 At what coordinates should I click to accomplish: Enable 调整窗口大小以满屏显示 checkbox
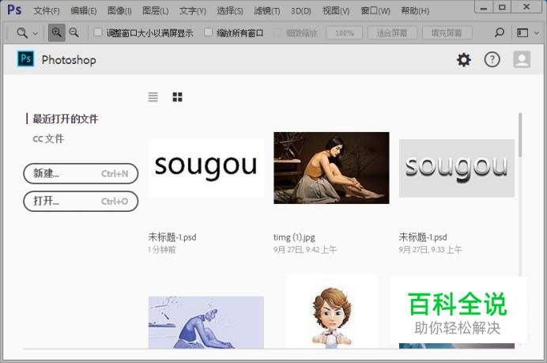click(x=98, y=32)
